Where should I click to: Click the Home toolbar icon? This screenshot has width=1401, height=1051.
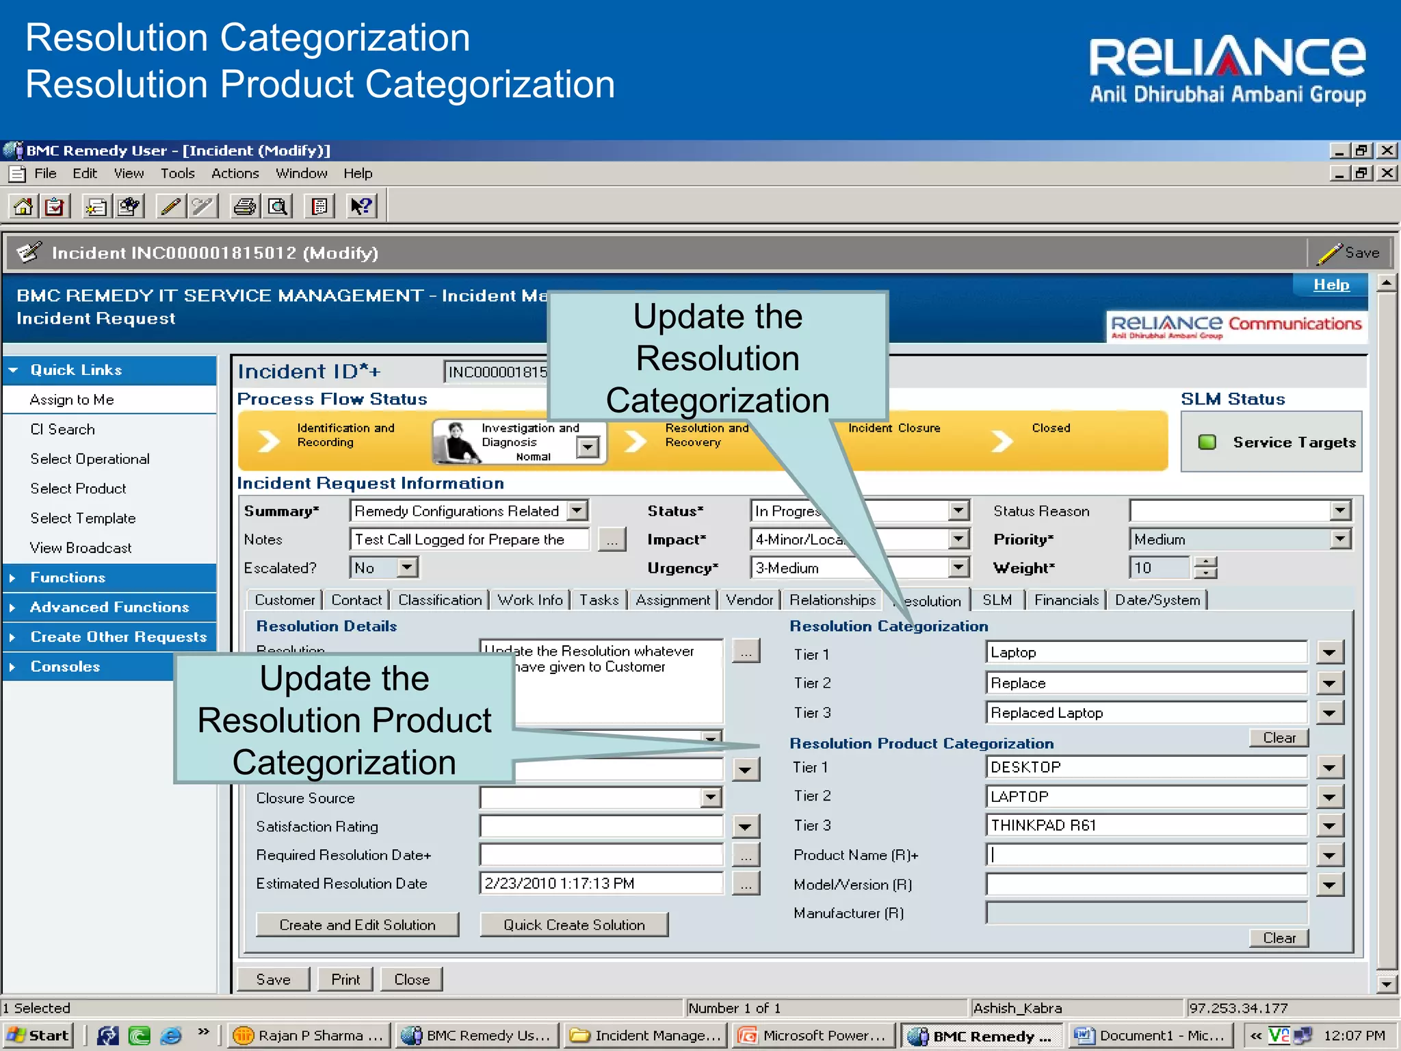pyautogui.click(x=23, y=206)
